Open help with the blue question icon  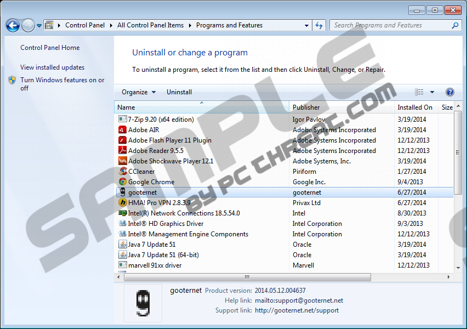coord(450,92)
